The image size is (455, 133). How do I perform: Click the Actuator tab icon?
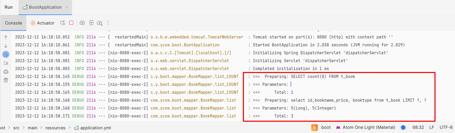click(32, 23)
